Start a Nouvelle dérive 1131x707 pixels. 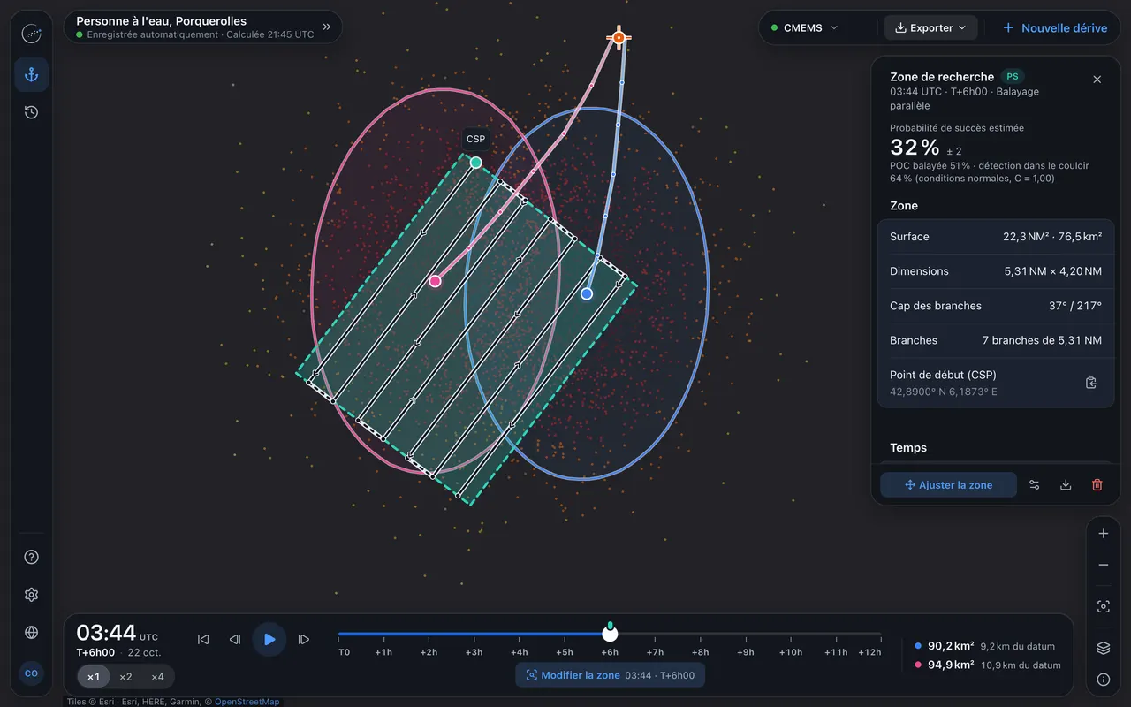(1055, 28)
